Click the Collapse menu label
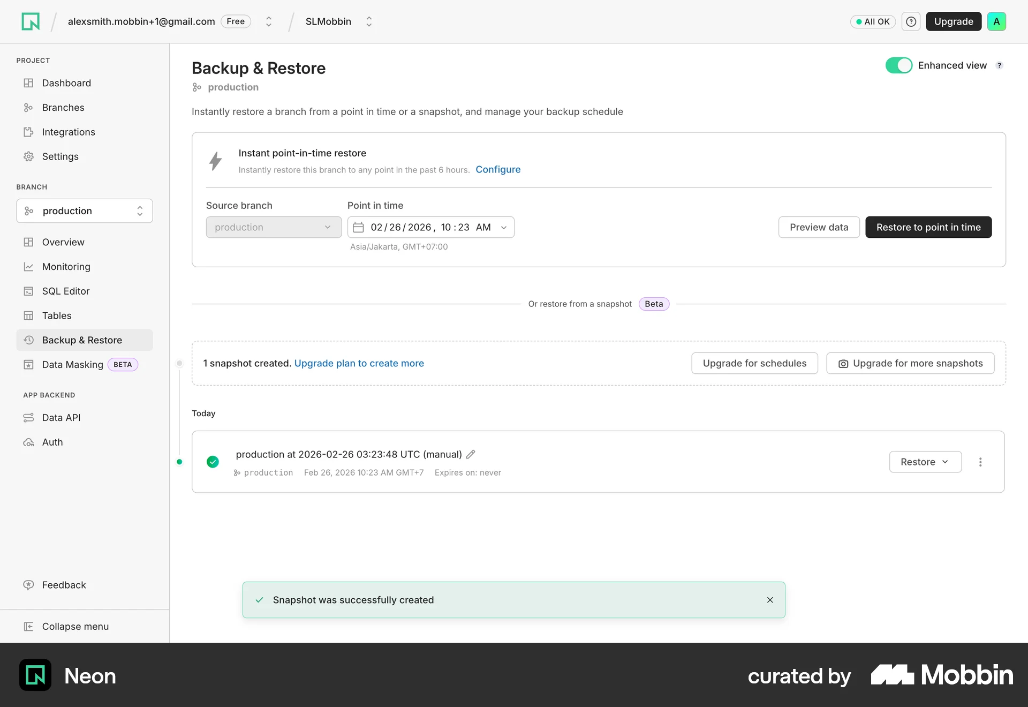 pos(75,626)
